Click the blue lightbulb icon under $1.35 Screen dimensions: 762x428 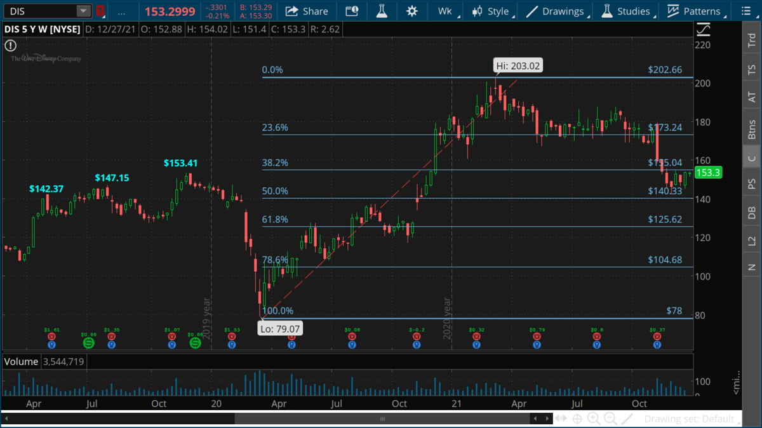coord(111,344)
